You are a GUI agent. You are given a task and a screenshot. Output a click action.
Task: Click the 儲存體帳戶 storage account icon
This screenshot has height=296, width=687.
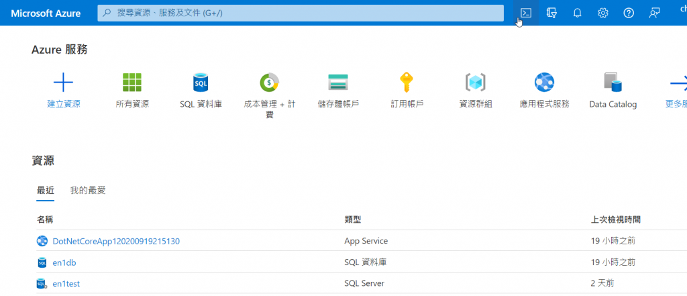coord(338,82)
